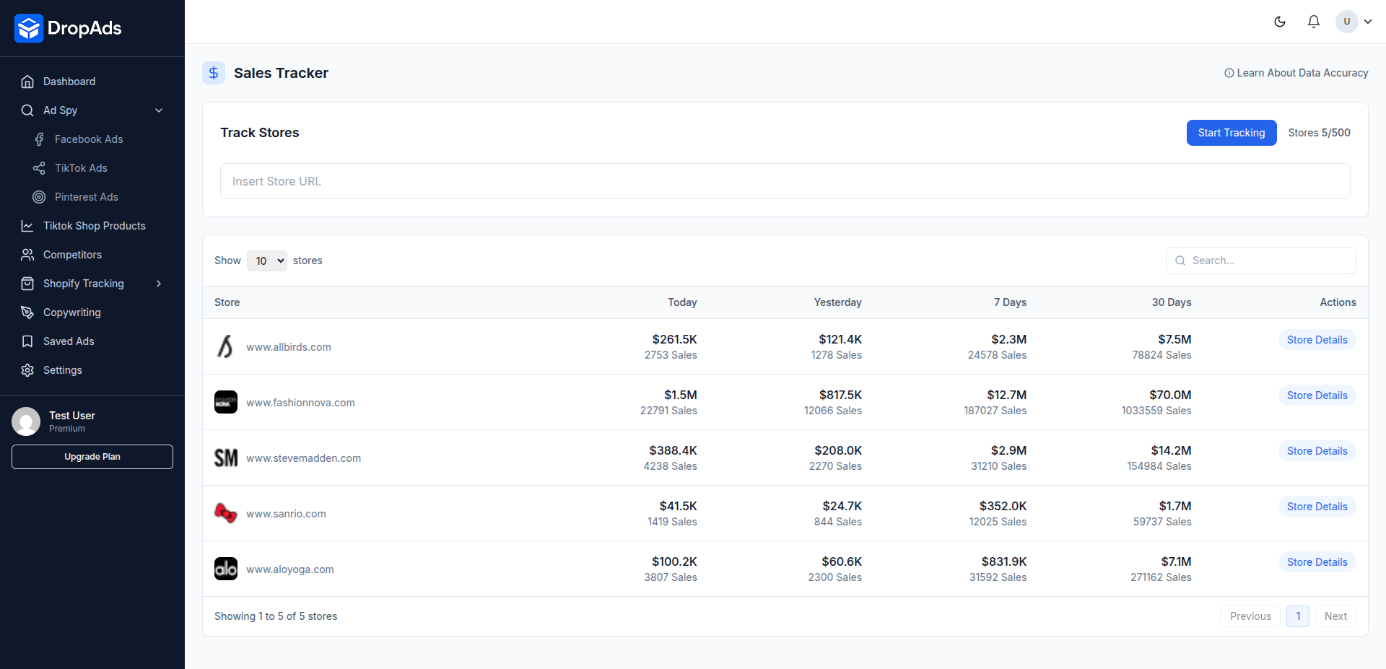
Task: Click the Previous pagination button
Action: pos(1250,616)
